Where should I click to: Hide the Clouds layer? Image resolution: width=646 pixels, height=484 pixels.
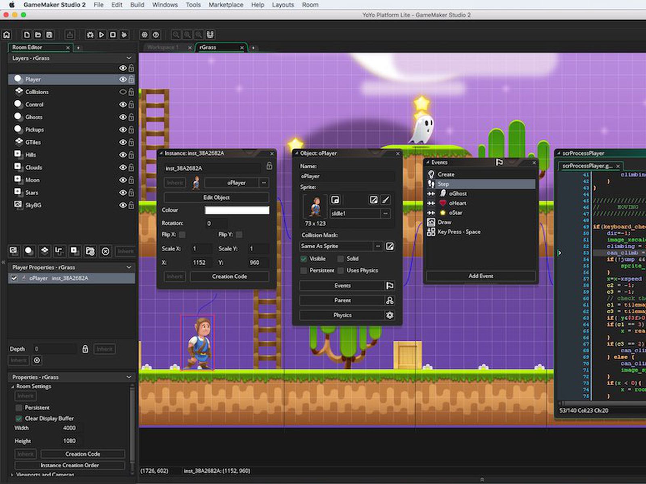(123, 167)
